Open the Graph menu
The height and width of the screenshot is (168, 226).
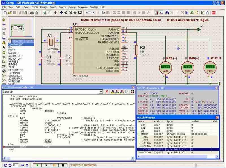tap(53, 7)
